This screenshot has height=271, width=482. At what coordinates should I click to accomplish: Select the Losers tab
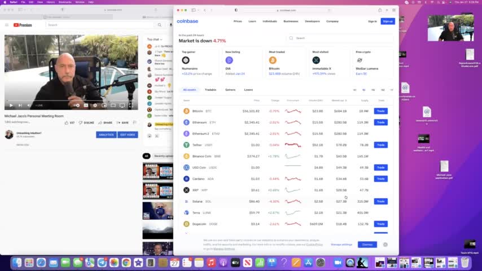[248, 90]
